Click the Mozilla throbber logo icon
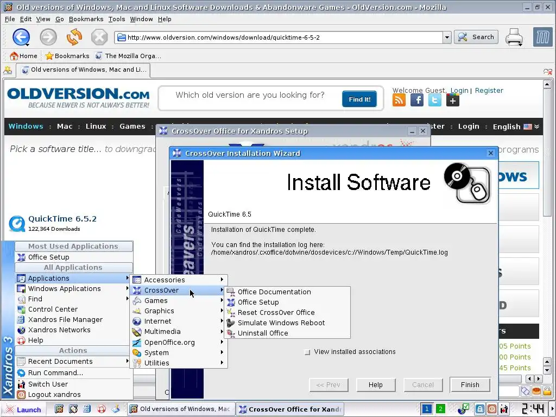Image resolution: width=556 pixels, height=417 pixels. pos(542,37)
